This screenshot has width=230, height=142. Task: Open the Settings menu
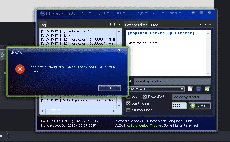click(x=139, y=13)
